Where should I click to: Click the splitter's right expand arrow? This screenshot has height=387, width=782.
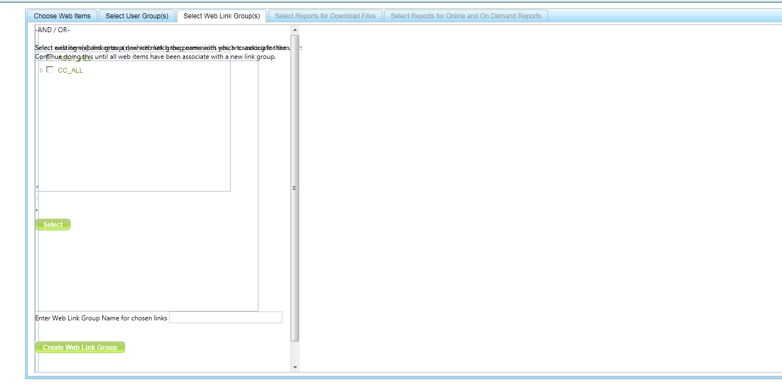tap(37, 210)
